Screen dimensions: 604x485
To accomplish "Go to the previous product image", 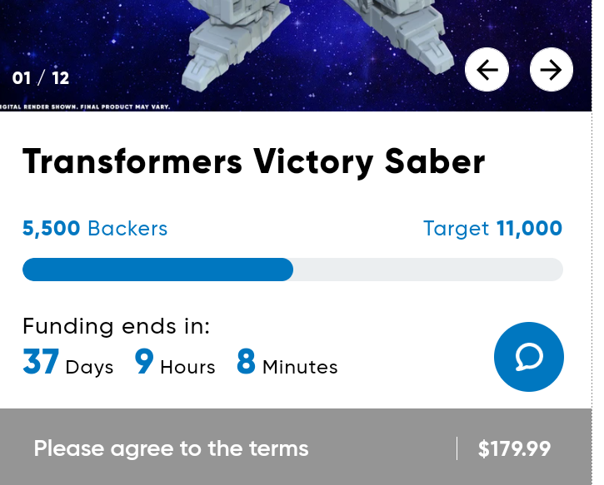I will 487,70.
